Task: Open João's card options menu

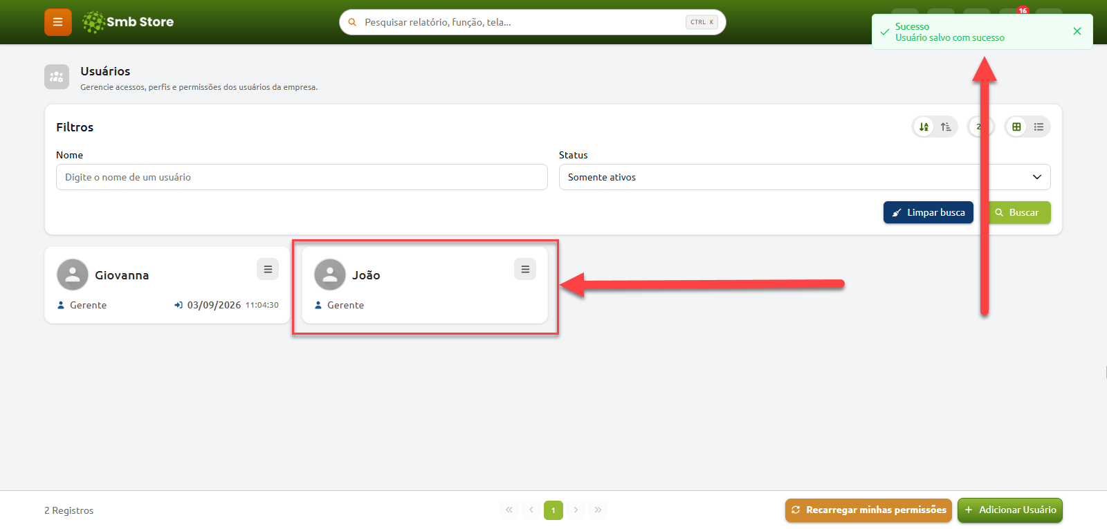Action: 525,269
